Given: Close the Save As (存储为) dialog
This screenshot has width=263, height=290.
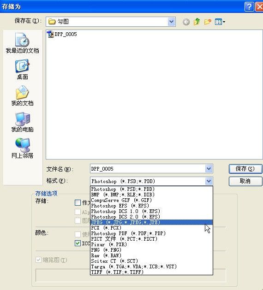Looking at the screenshot, I should (259, 7).
